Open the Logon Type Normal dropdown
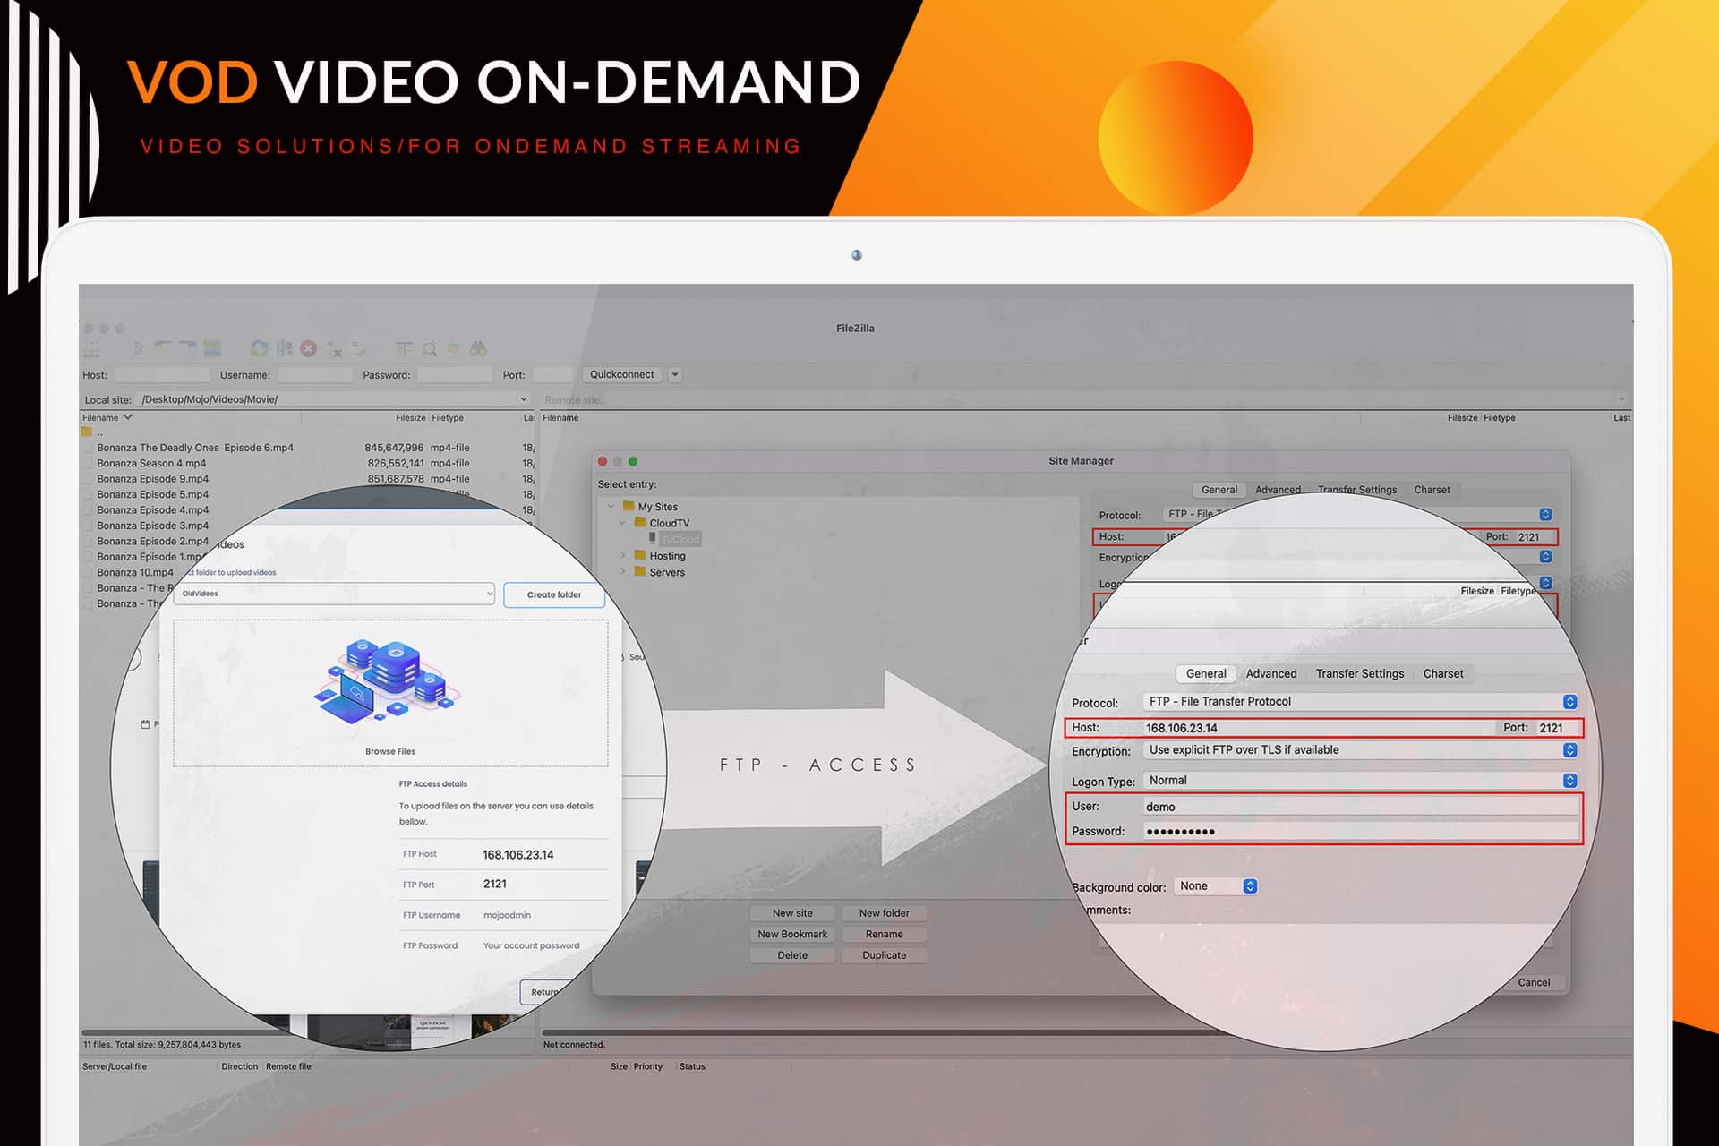 point(1569,781)
